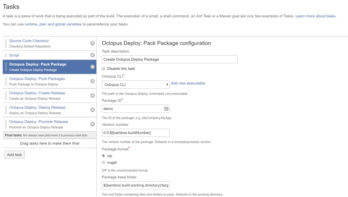
Task: Remove the Script task
Action: coord(92,55)
